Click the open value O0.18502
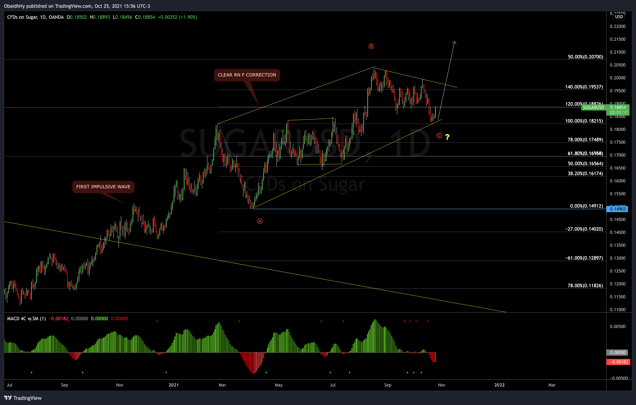Image resolution: width=636 pixels, height=405 pixels. click(x=77, y=17)
